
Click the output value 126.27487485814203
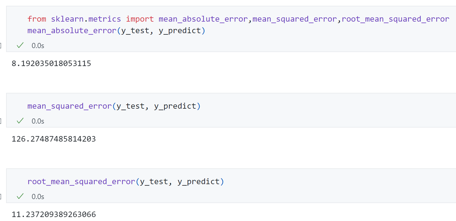54,139
